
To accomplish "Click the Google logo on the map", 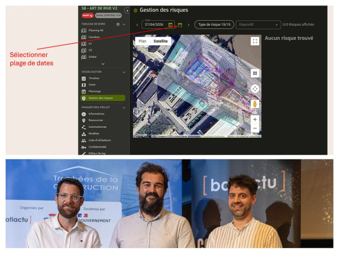I will tap(141, 135).
